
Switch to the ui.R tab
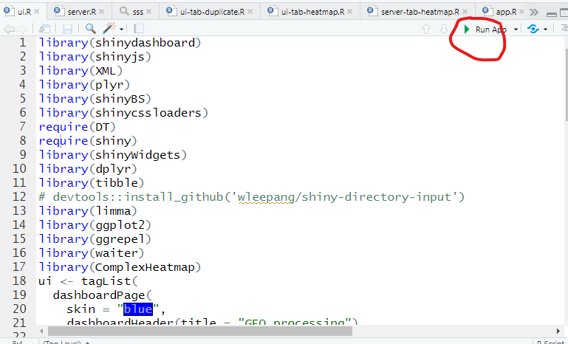tap(24, 12)
